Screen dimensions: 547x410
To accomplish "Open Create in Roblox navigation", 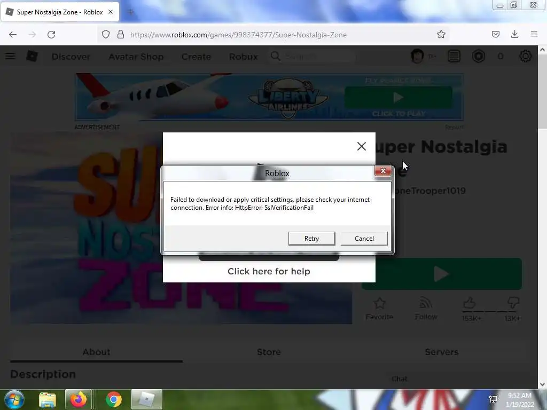I will [196, 57].
